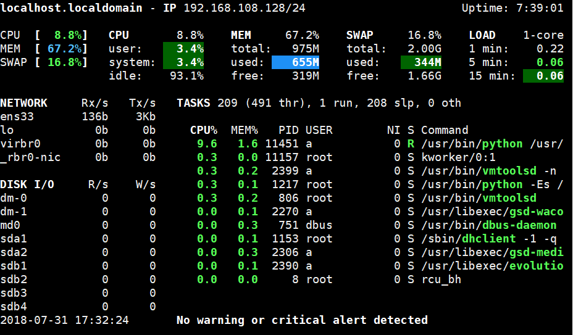Image resolution: width=573 pixels, height=335 pixels.
Task: Click the rcu_bh process entry
Action: pyautogui.click(x=441, y=279)
